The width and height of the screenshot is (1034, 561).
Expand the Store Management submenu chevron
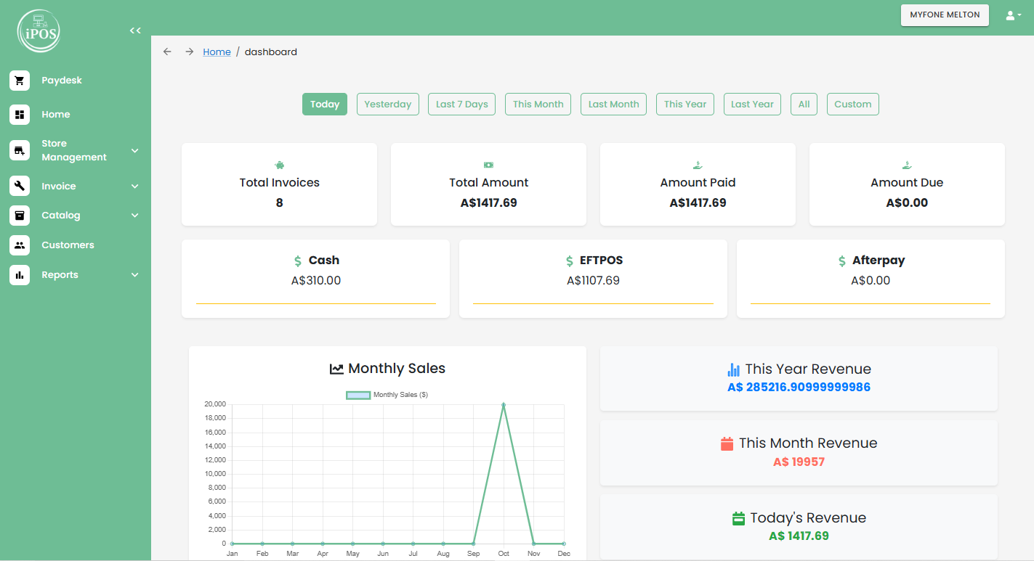134,150
